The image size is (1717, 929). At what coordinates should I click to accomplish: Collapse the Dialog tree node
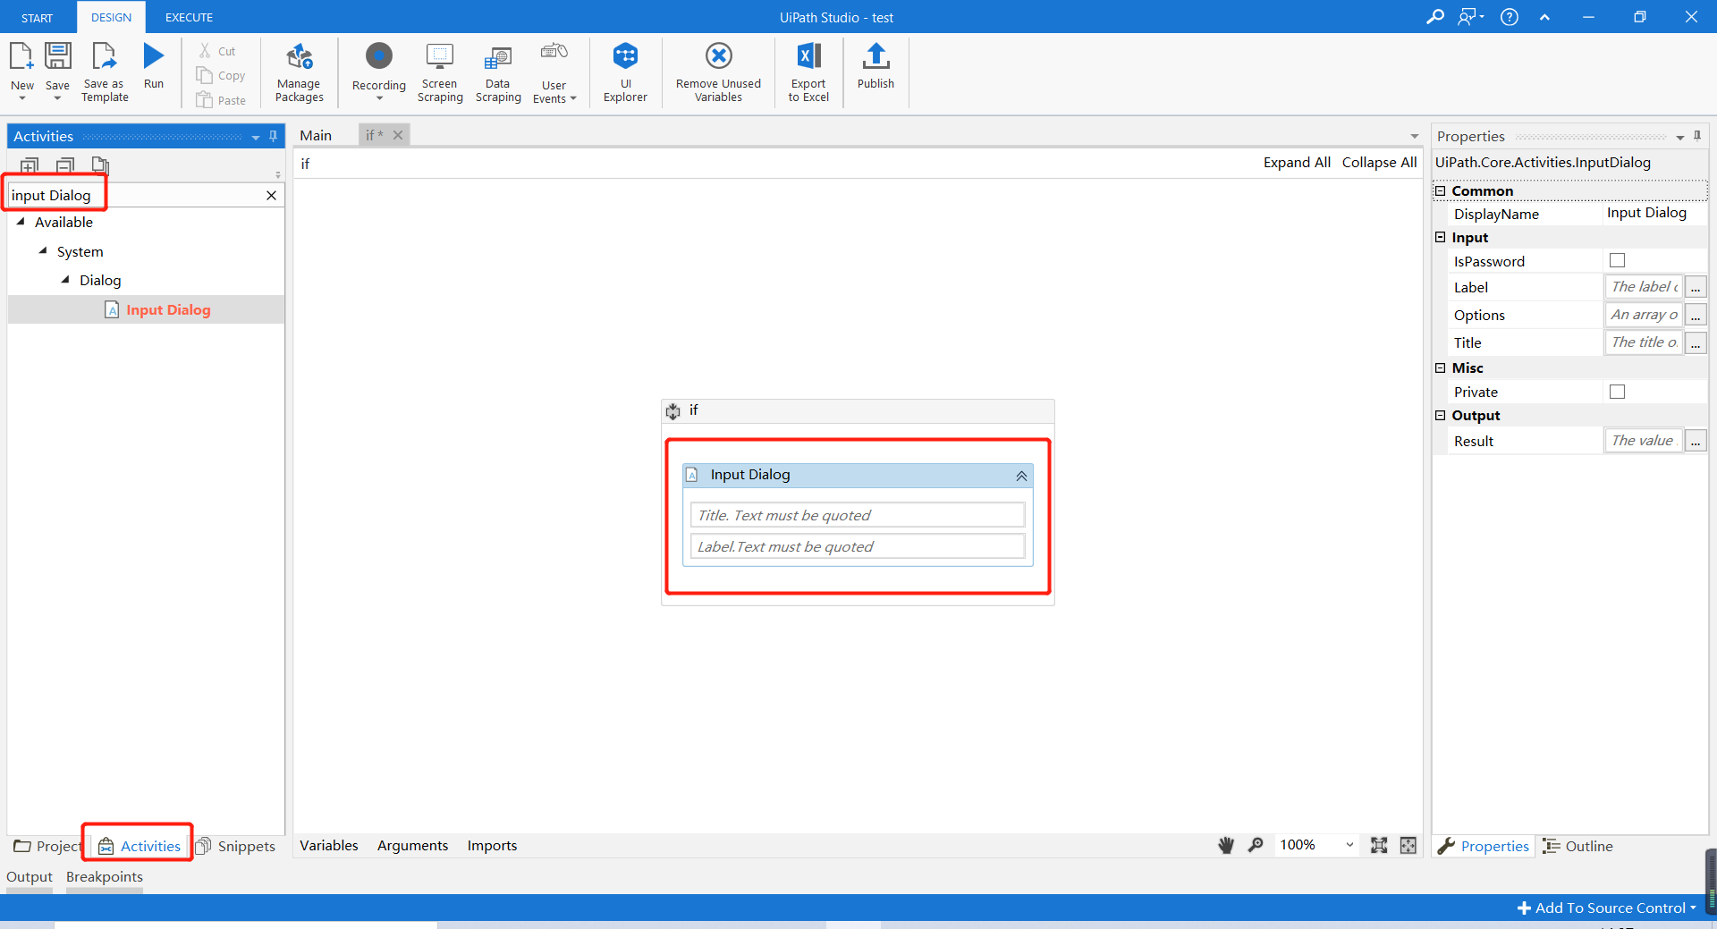pos(65,280)
